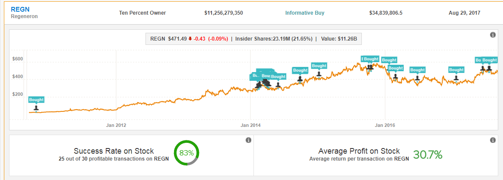Click the -0.43 (-0.09%) change text
This screenshot has height=180, width=503.
click(x=210, y=39)
